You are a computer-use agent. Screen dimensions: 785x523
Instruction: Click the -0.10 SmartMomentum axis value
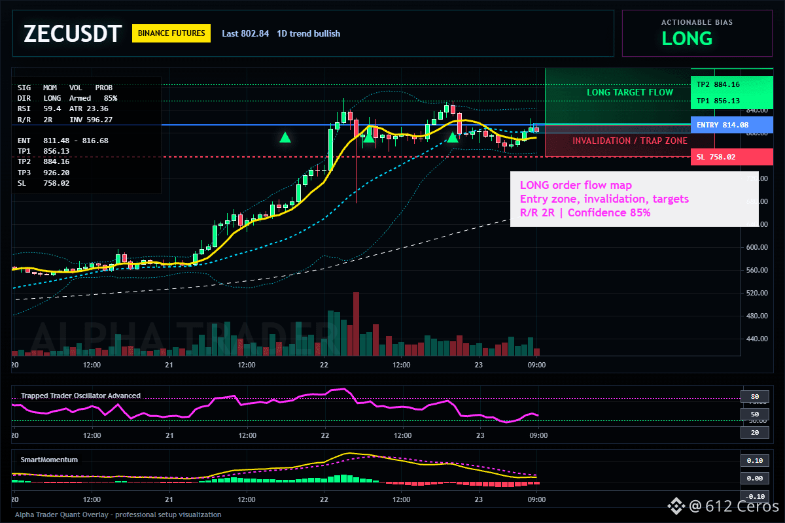pos(754,496)
